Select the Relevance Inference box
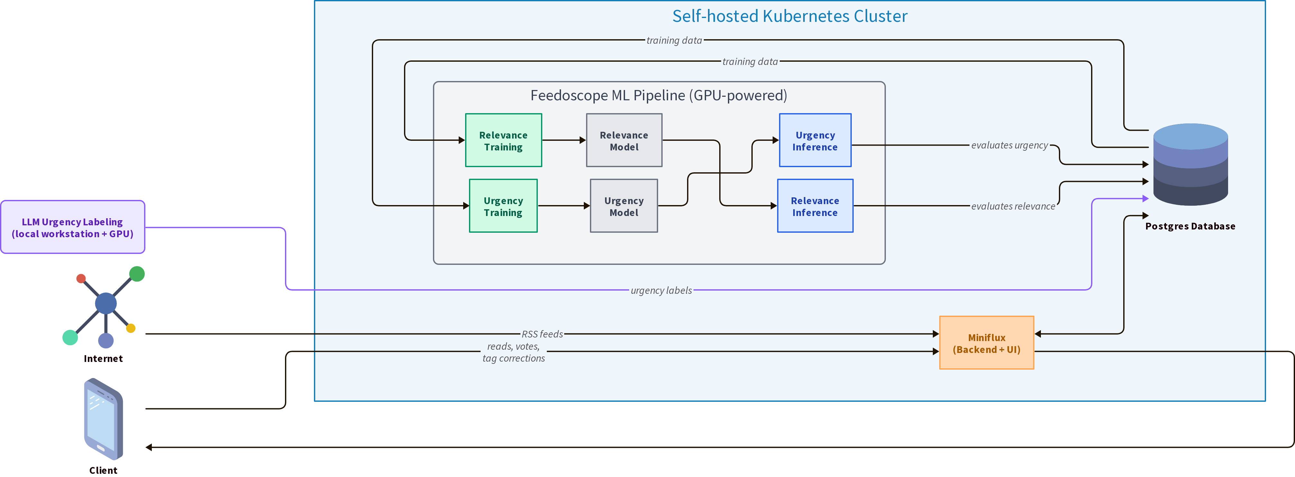 coord(815,206)
